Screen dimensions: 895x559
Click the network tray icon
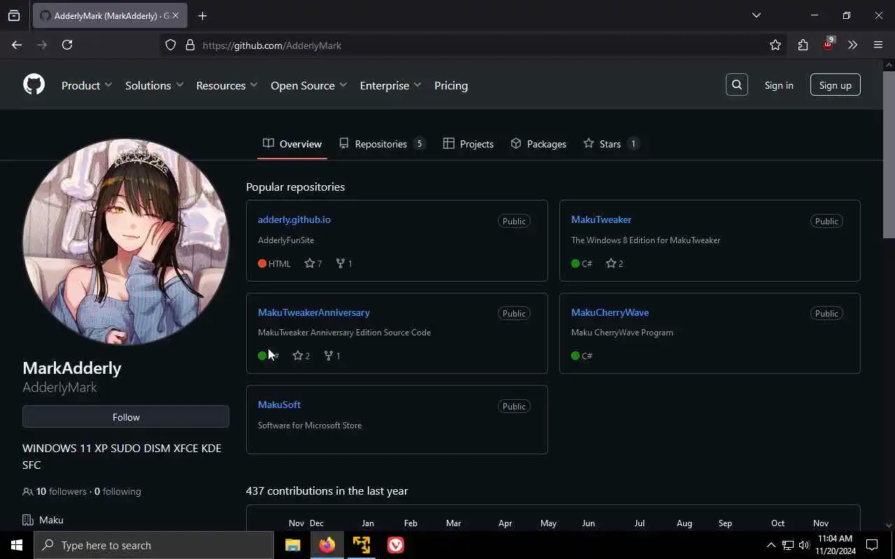pyautogui.click(x=787, y=545)
